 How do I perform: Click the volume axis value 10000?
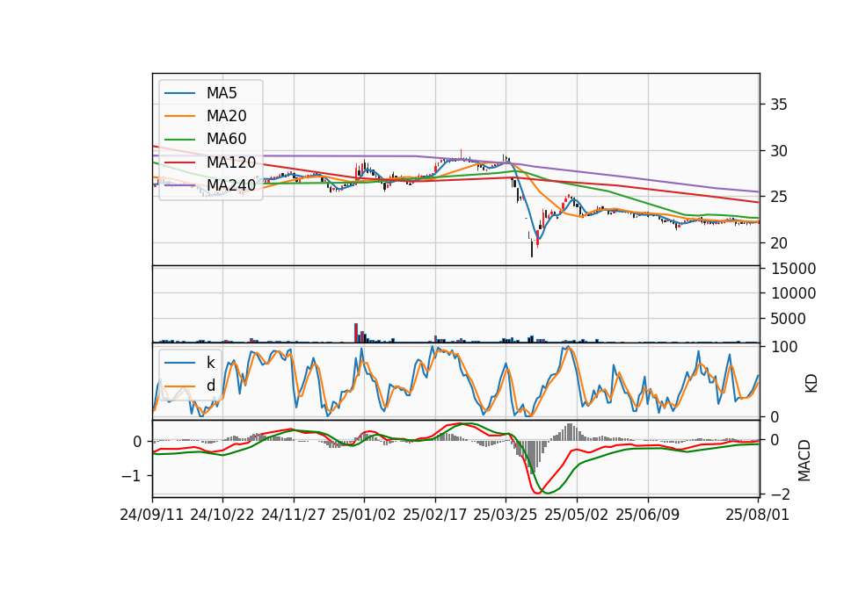click(793, 293)
